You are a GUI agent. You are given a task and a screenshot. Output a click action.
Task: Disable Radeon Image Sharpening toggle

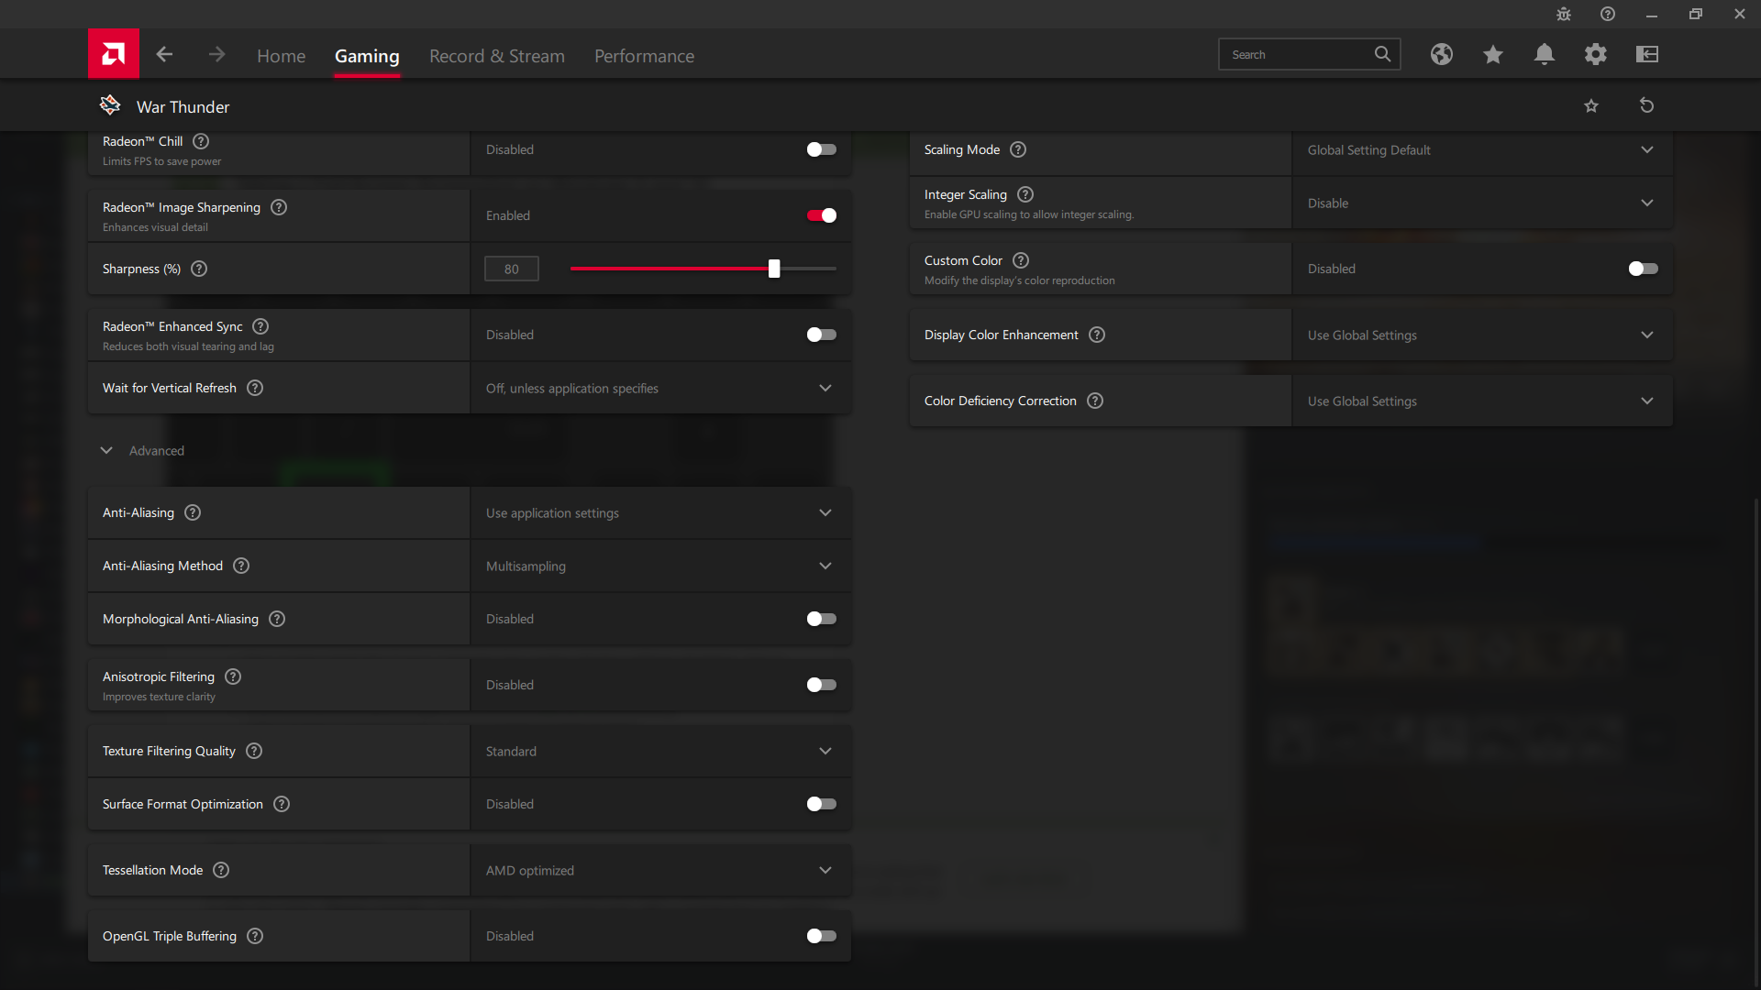coord(821,215)
